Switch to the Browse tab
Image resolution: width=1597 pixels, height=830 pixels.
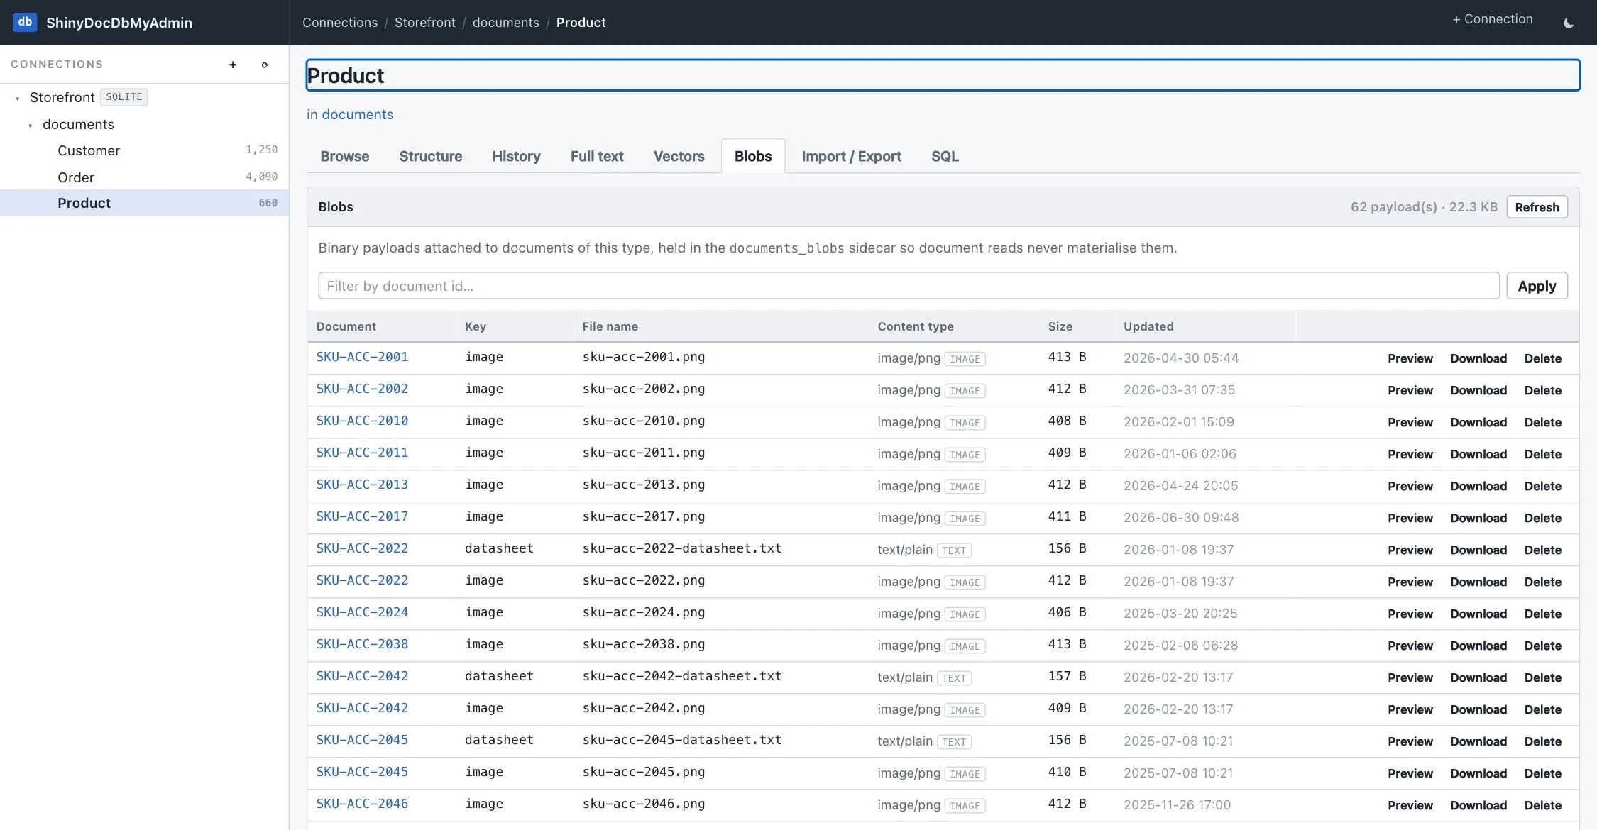(x=345, y=156)
